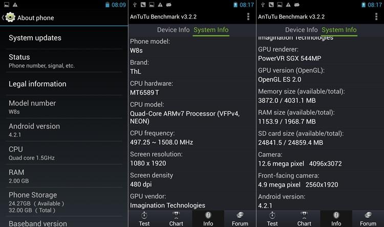Screen dimensions: 384x227
Task: Tap Android version 4.2.1 entry in About phone
Action: pos(64,130)
